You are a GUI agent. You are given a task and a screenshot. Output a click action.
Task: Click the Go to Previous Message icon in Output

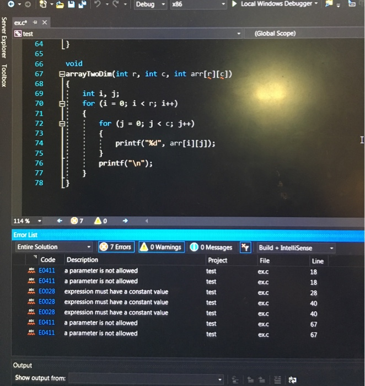coord(250,379)
